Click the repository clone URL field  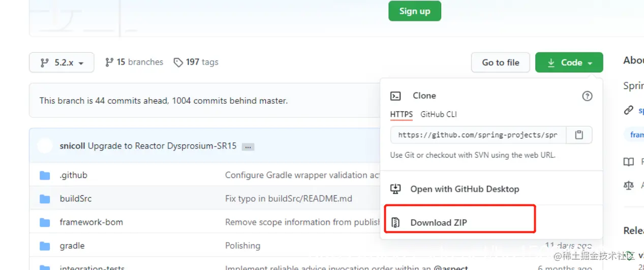(x=478, y=135)
